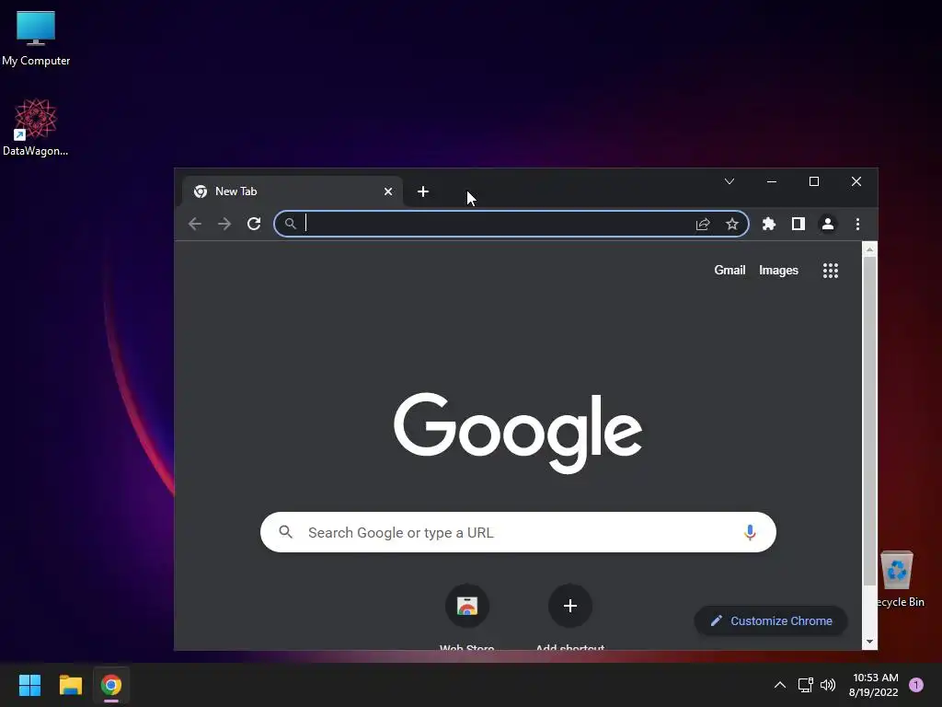The height and width of the screenshot is (707, 942).
Task: Open the Recycle Bin on desktop
Action: pos(900,579)
